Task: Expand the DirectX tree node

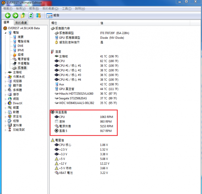Action: (x=5, y=104)
